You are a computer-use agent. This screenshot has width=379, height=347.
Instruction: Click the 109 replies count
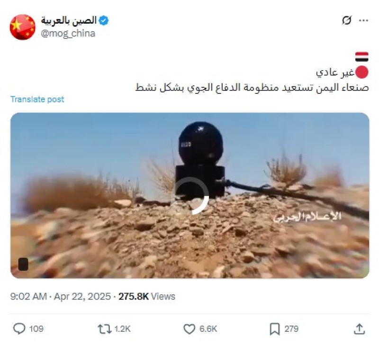point(36,329)
